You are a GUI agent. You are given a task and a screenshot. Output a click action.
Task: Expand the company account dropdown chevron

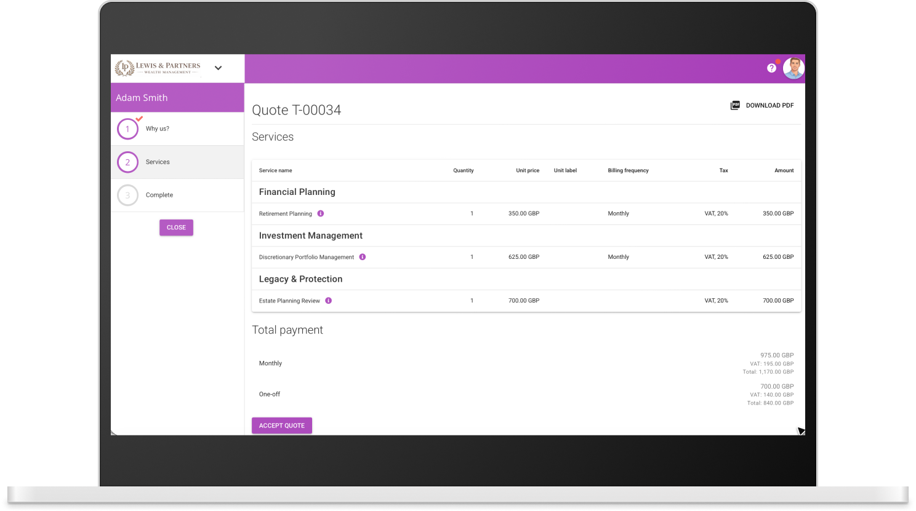(x=218, y=68)
